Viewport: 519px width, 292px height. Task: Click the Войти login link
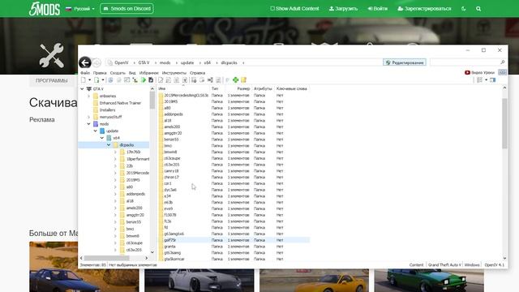click(377, 9)
